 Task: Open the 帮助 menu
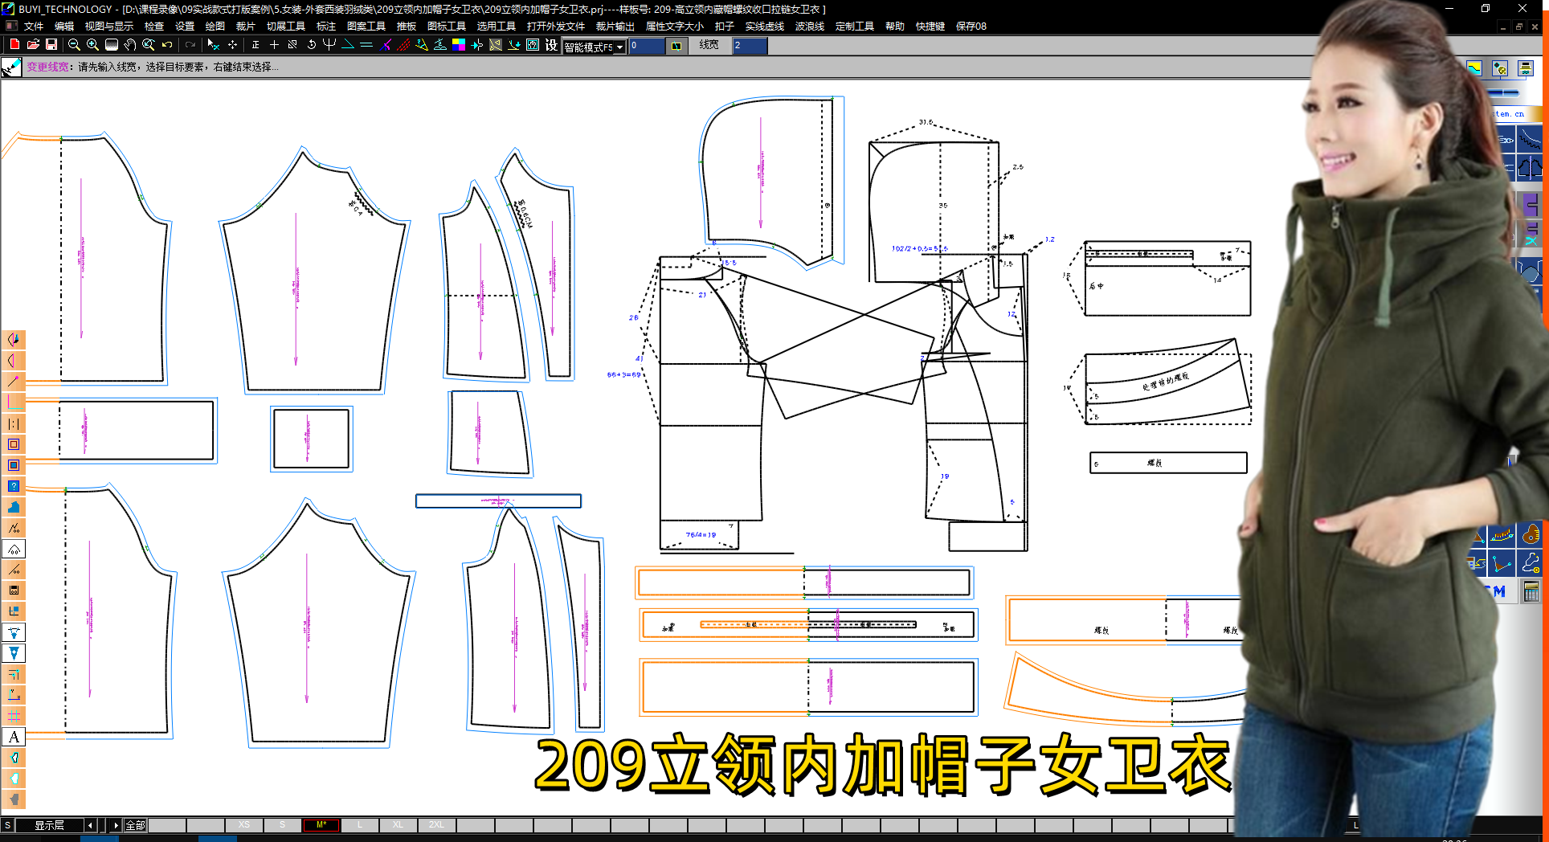point(895,27)
